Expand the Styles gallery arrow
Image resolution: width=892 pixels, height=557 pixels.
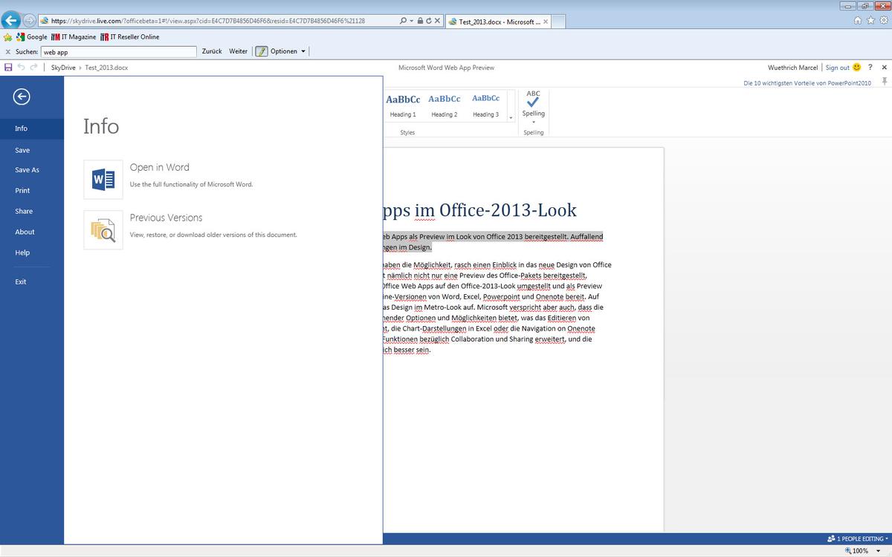(x=511, y=117)
